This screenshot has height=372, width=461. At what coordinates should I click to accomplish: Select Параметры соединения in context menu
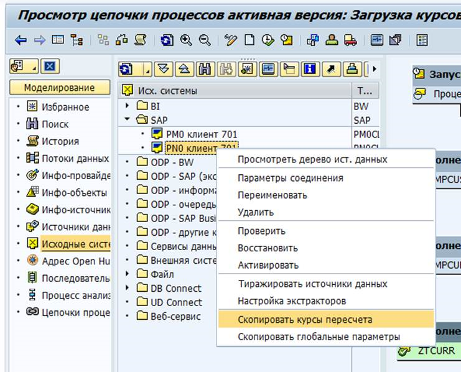pos(326,178)
